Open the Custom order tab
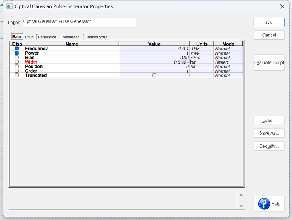The width and height of the screenshot is (292, 220). 96,37
